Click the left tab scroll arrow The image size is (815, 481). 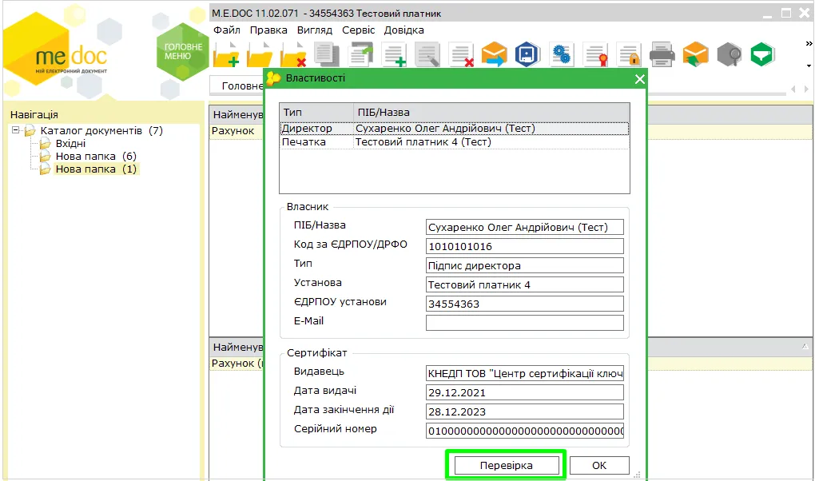point(793,89)
